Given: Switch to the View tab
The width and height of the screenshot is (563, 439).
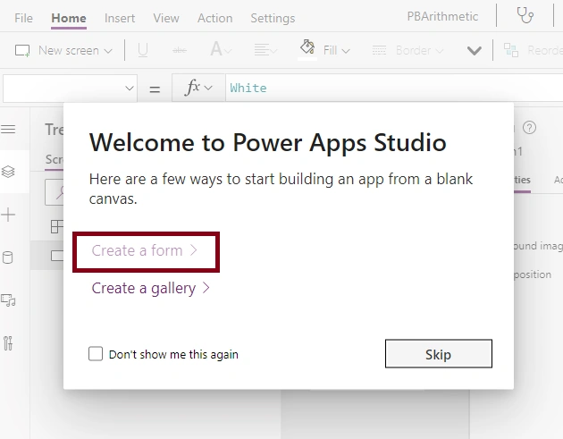Looking at the screenshot, I should pyautogui.click(x=166, y=18).
